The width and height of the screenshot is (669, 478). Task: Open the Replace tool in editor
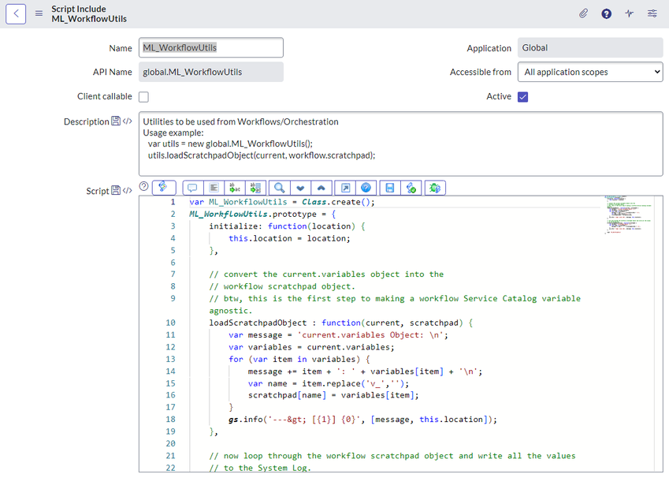(235, 188)
